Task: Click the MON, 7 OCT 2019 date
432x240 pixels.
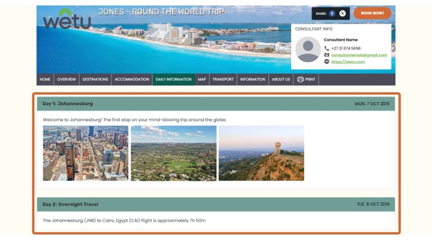Action: click(372, 104)
